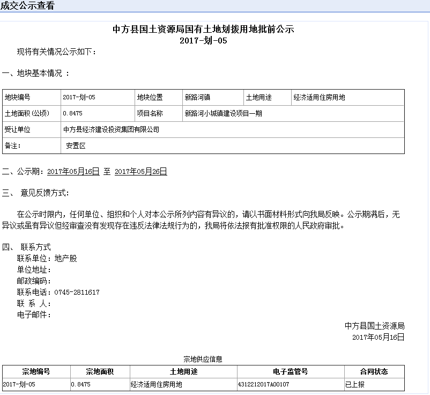This screenshot has height=395, width=430.
Task: Click the contact phone number 0745-2811617
Action: [77, 292]
